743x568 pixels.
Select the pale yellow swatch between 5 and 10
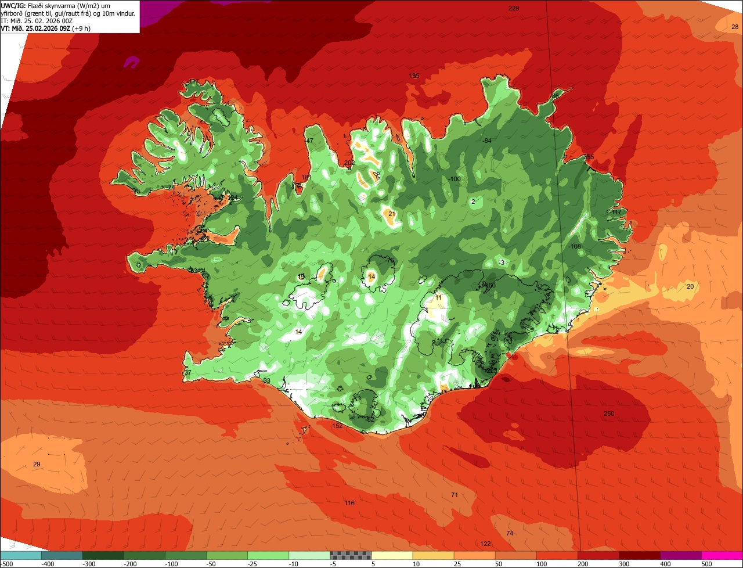coord(392,555)
